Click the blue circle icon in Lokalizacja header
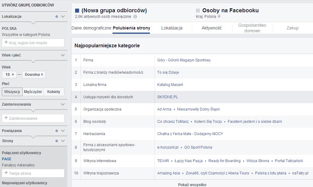The width and height of the screenshot is (313, 187). coord(57,17)
